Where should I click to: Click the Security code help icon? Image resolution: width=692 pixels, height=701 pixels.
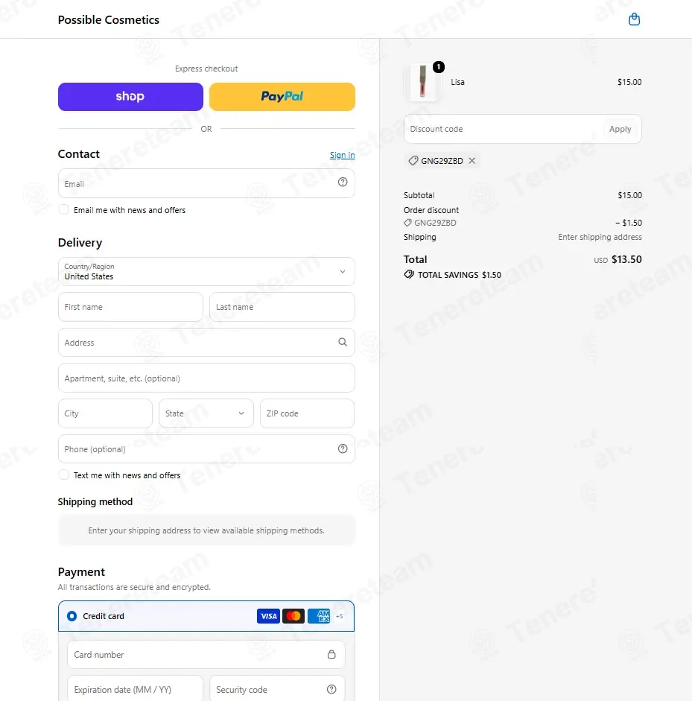pos(331,689)
